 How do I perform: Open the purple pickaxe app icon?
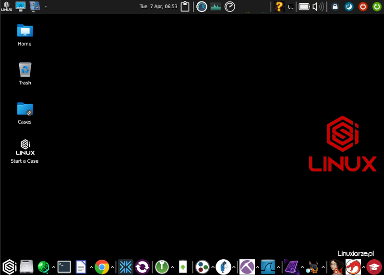click(247, 267)
